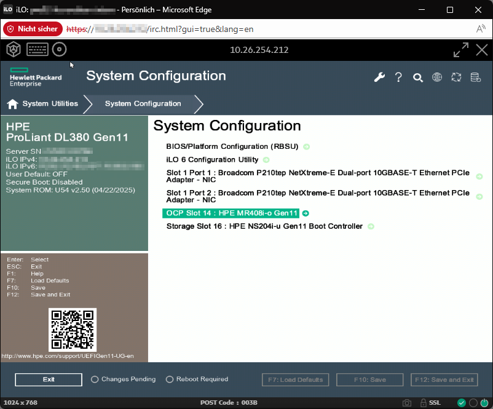Click the irc.html URL in the address bar
The width and height of the screenshot is (493, 409).
(160, 30)
